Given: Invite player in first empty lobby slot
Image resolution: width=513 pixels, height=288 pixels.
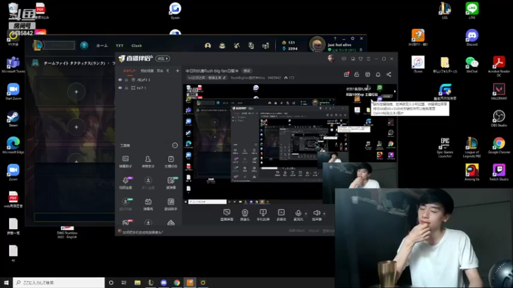Looking at the screenshot, I should pos(76,92).
